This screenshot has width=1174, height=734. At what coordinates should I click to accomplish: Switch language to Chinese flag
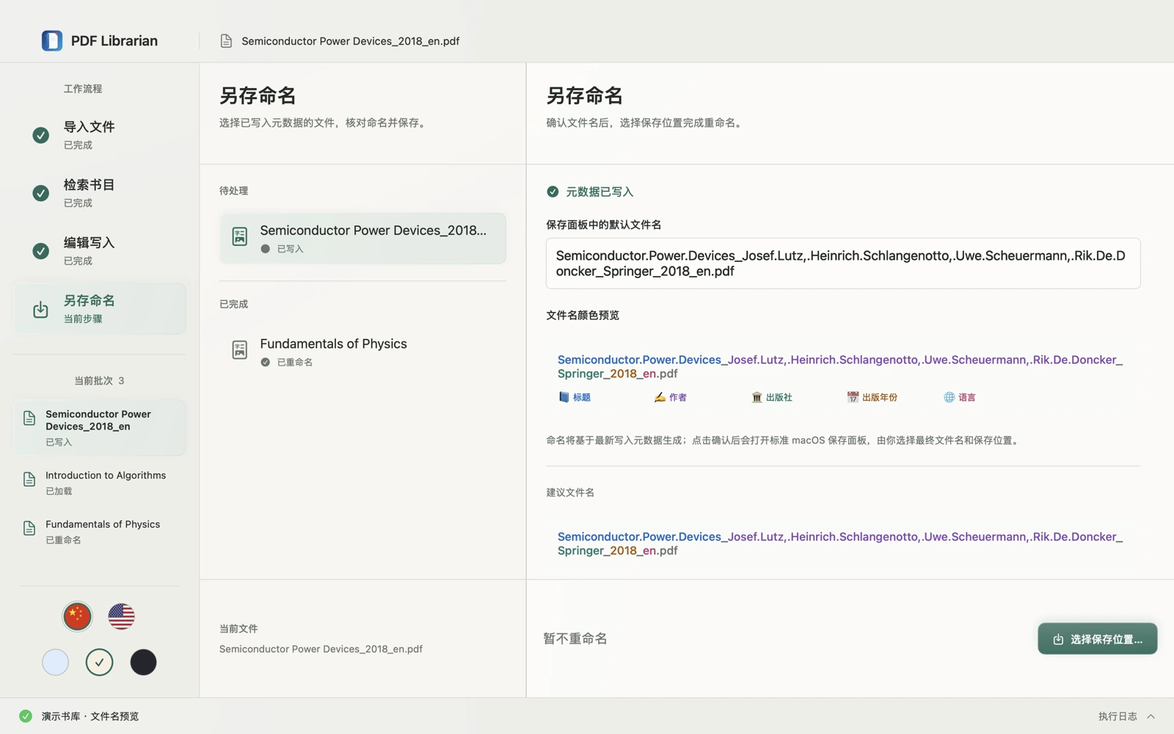[x=77, y=617]
